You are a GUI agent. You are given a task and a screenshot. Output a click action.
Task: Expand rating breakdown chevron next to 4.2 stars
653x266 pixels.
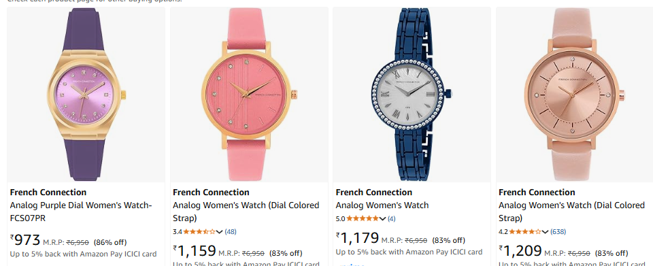point(545,232)
